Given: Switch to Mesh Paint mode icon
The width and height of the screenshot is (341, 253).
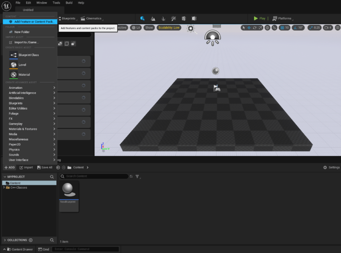Looking at the screenshot, I should pyautogui.click(x=173, y=19).
